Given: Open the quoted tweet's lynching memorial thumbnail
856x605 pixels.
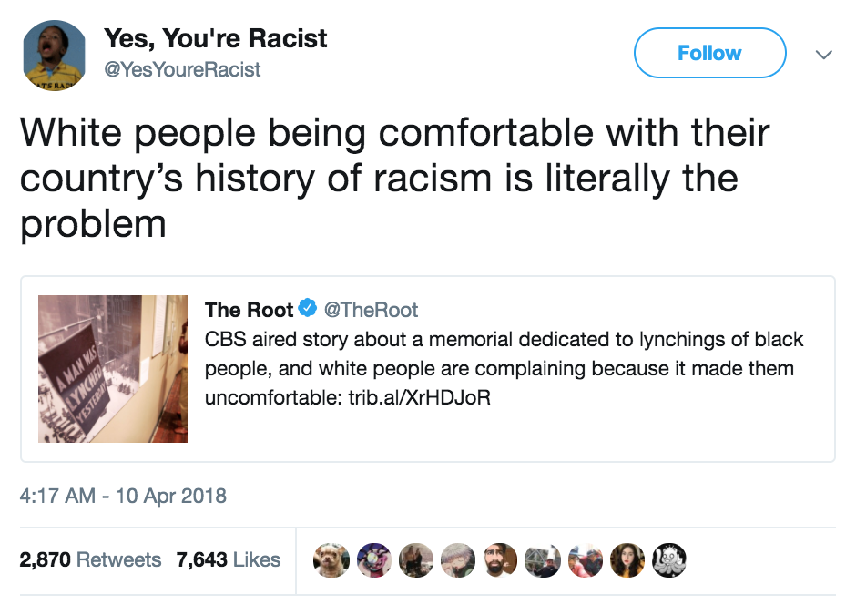Looking at the screenshot, I should [x=113, y=369].
